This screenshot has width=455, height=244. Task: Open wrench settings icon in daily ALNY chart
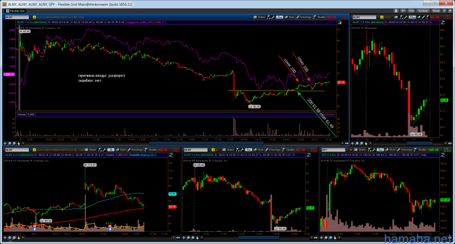coord(104,149)
